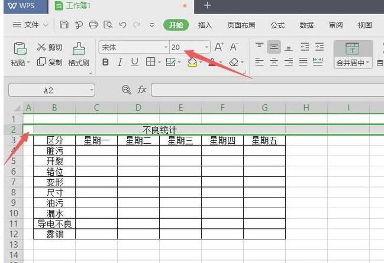
Task: Click the Bold formatting icon
Action: tap(105, 62)
